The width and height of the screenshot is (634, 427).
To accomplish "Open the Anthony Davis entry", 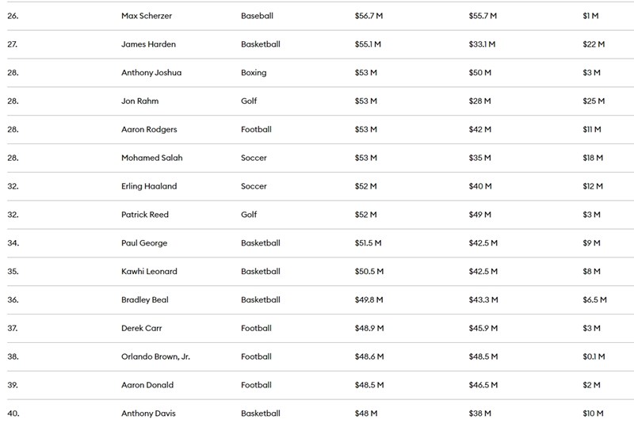I will (148, 414).
